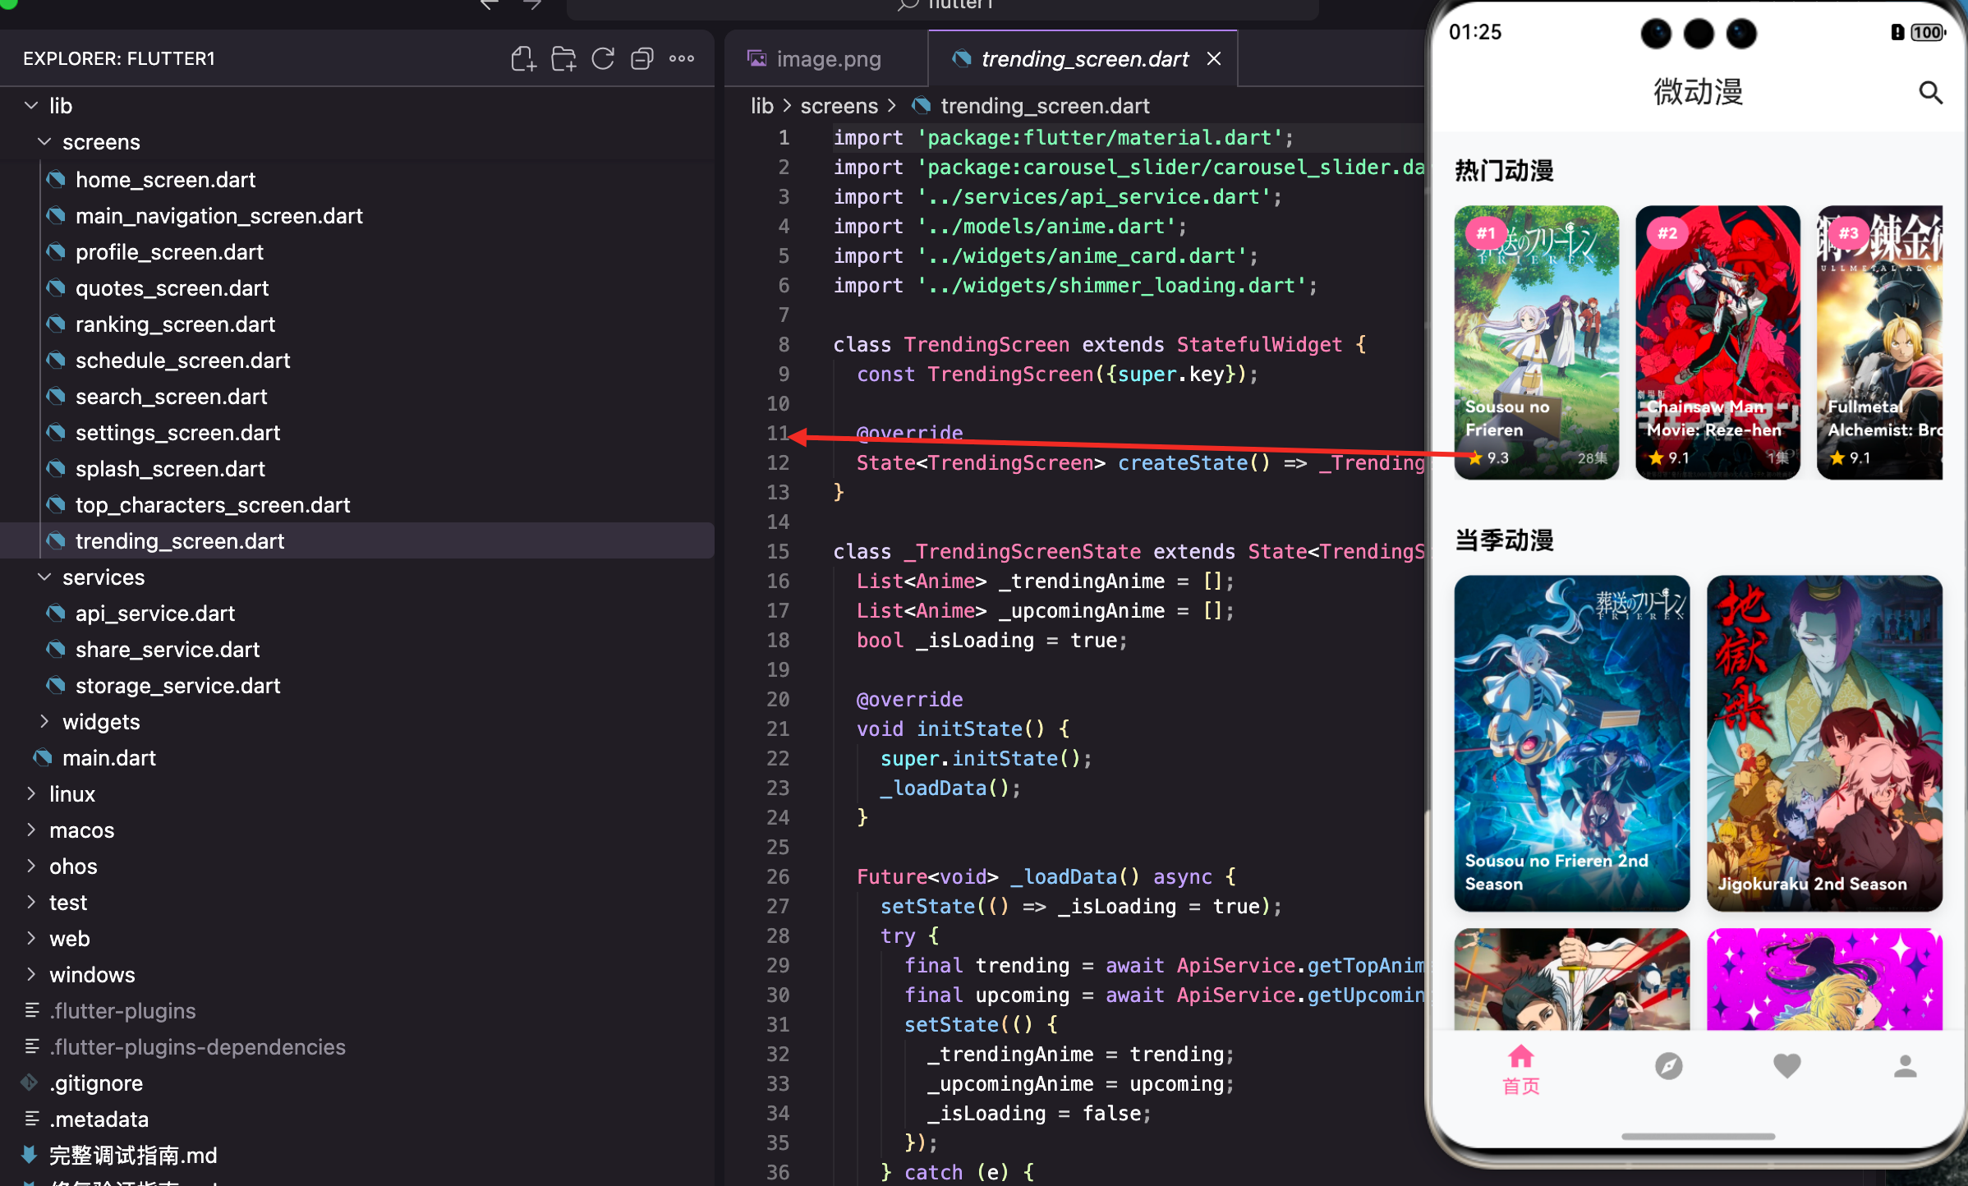Open Jigokuraku 2nd Season card
This screenshot has width=1968, height=1186.
tap(1824, 742)
